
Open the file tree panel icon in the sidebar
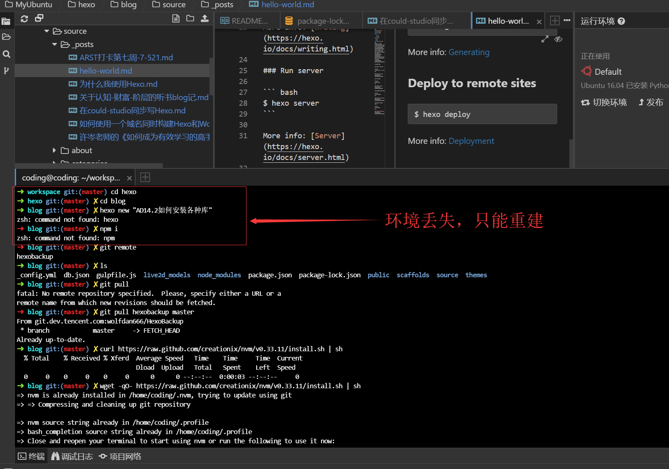(x=6, y=21)
